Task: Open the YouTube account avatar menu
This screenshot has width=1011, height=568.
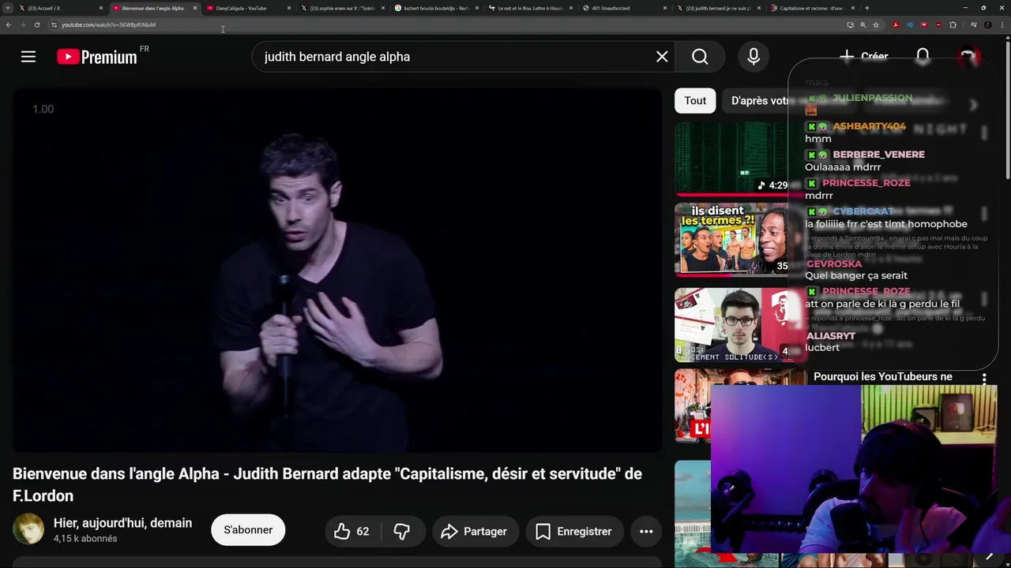Action: 968,57
